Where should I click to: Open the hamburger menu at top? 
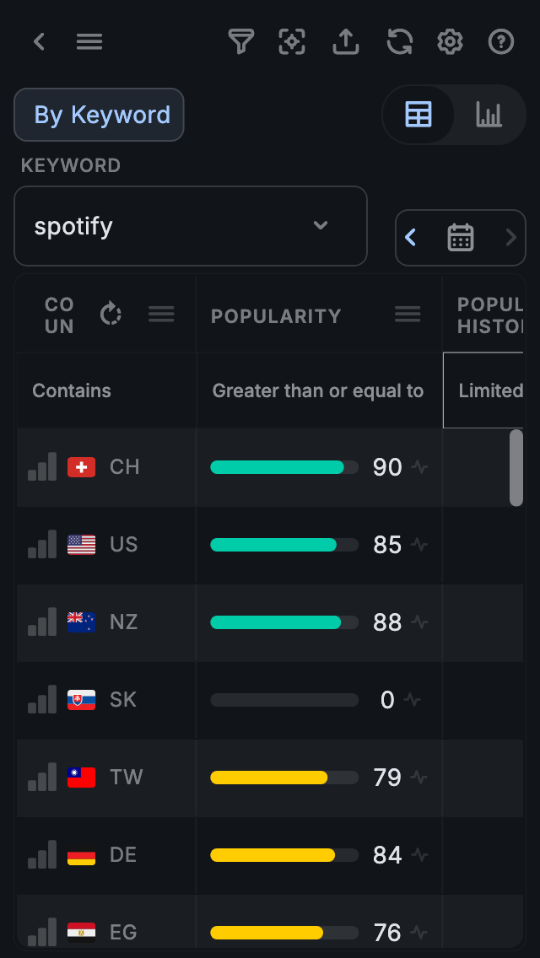89,41
